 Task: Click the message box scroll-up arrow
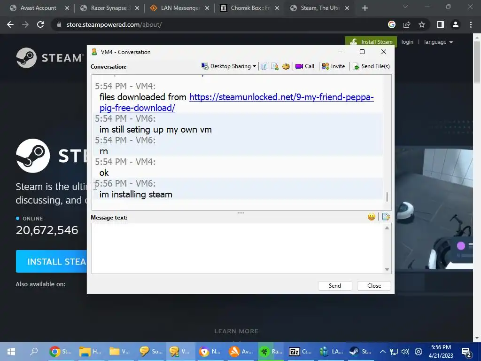point(387,228)
